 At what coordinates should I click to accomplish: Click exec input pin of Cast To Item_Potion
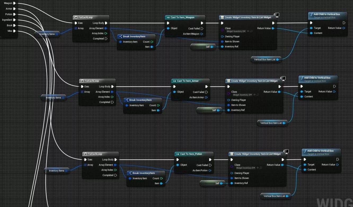coord(178,160)
